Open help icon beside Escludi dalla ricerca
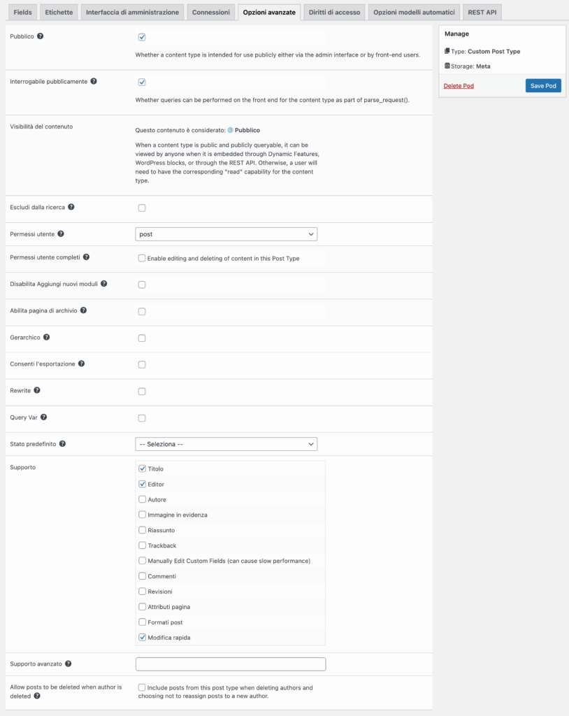 pyautogui.click(x=71, y=207)
